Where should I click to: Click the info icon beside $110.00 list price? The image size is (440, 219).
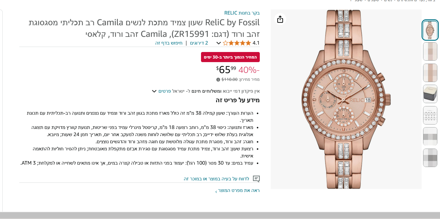218,80
